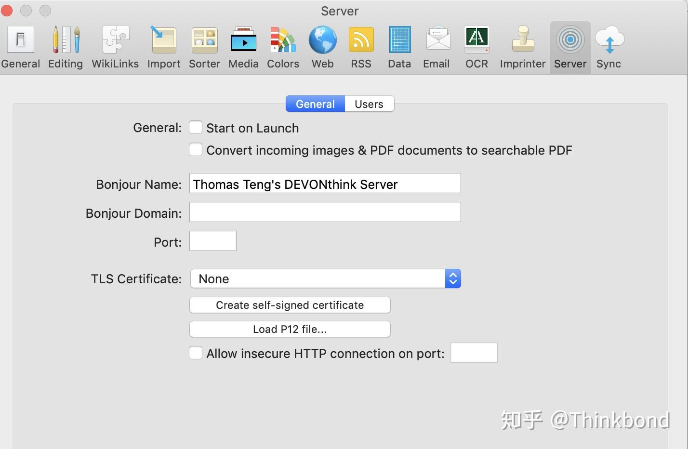The image size is (688, 449).
Task: Open the Media preferences pane
Action: [243, 46]
